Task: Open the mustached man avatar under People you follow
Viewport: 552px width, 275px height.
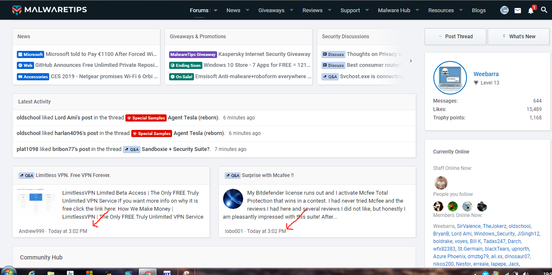Action: (x=438, y=206)
